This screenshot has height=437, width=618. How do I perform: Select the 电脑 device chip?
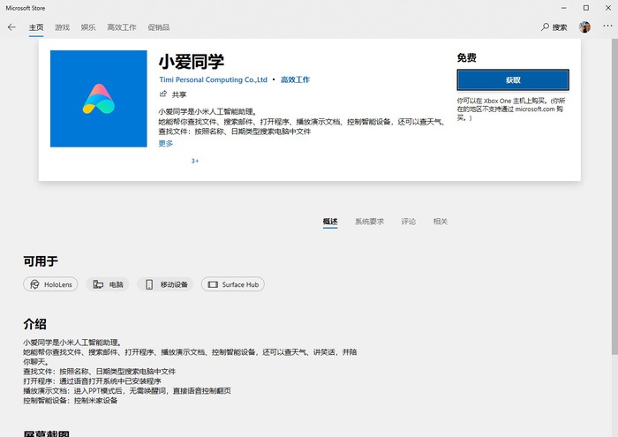pos(109,284)
